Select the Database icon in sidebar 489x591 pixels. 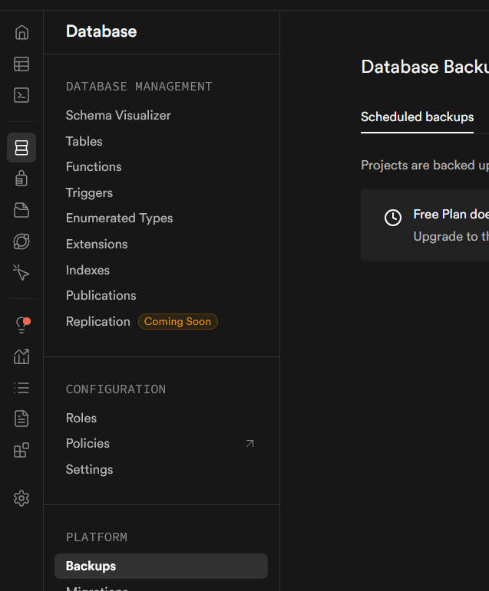[x=21, y=147]
